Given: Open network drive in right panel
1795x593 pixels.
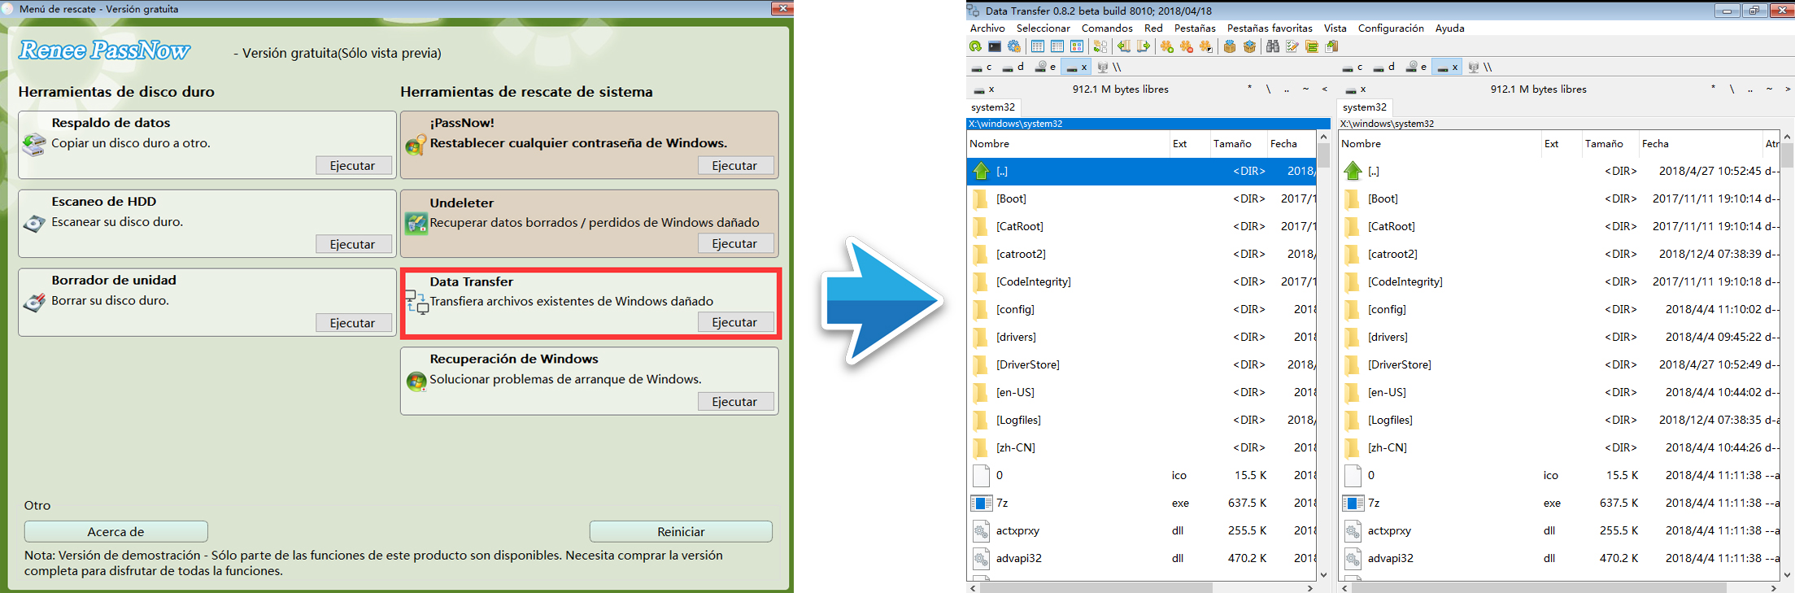Looking at the screenshot, I should coord(1480,68).
